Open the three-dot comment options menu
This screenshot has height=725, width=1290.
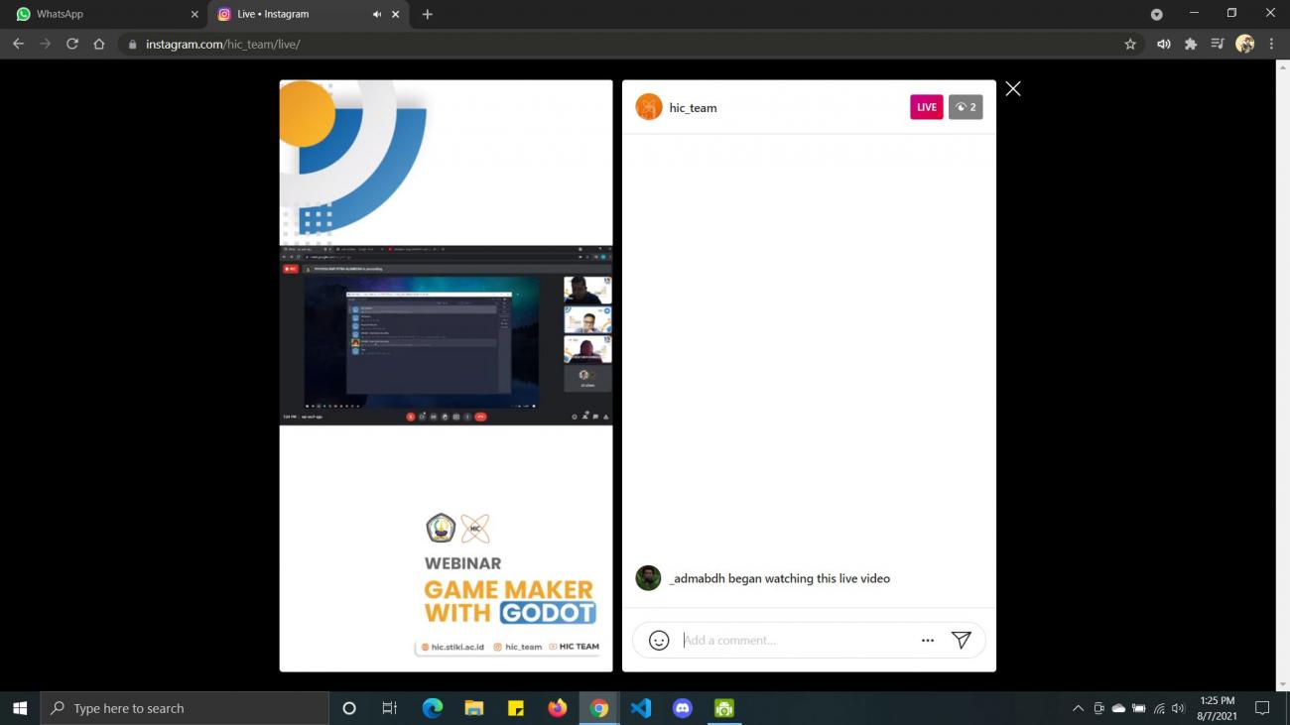tap(928, 641)
